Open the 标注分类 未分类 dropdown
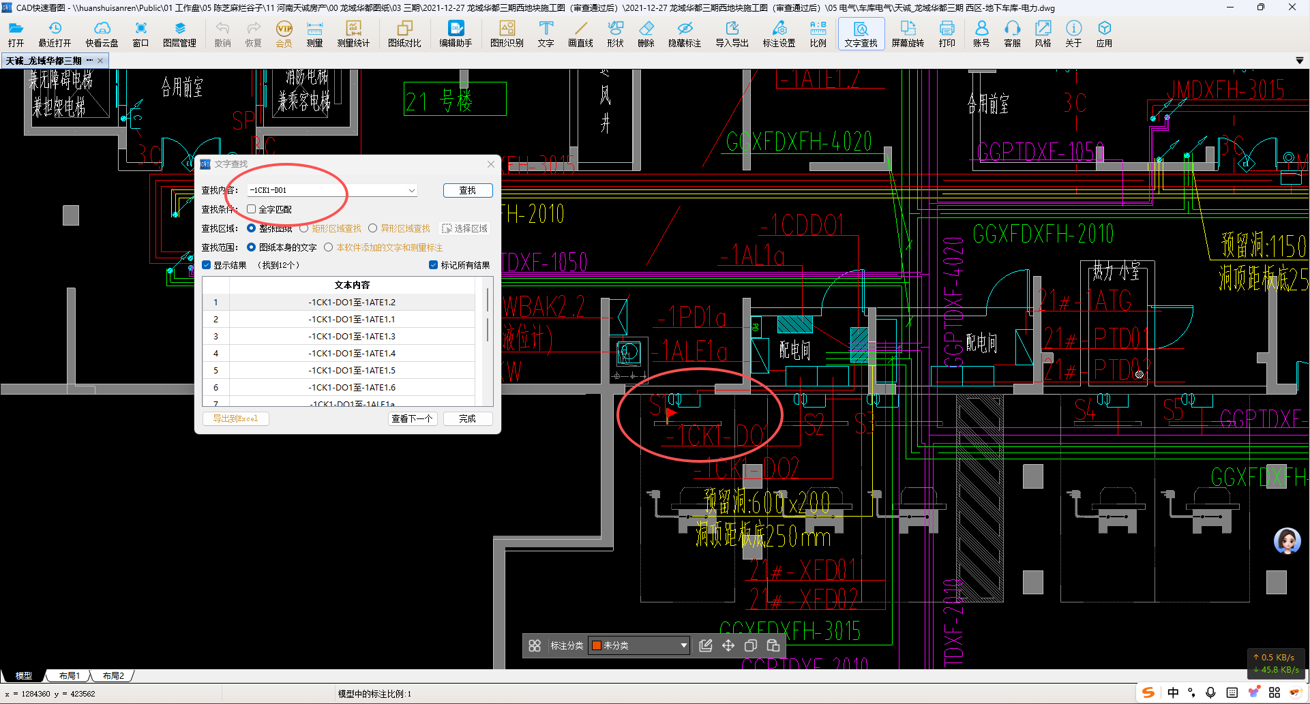This screenshot has height=704, width=1310. [683, 645]
